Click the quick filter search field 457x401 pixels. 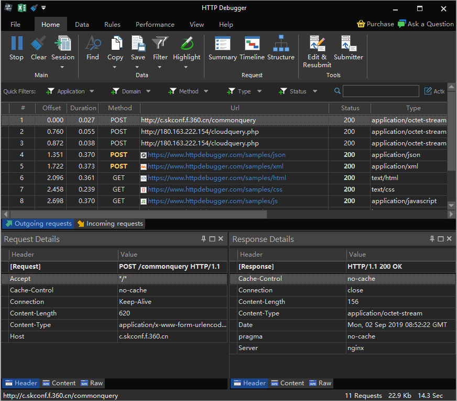tap(380, 91)
